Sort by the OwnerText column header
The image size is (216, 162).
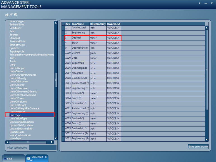click(114, 24)
